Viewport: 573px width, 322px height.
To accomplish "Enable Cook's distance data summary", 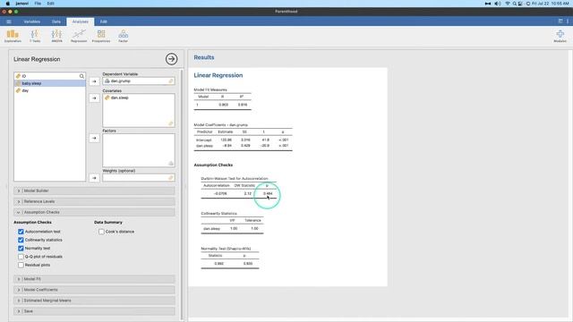I will [101, 232].
